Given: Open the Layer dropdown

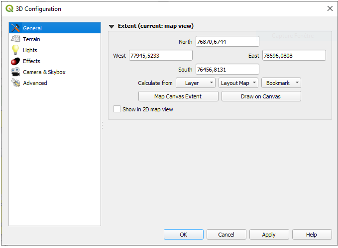Looking at the screenshot, I should tap(196, 83).
